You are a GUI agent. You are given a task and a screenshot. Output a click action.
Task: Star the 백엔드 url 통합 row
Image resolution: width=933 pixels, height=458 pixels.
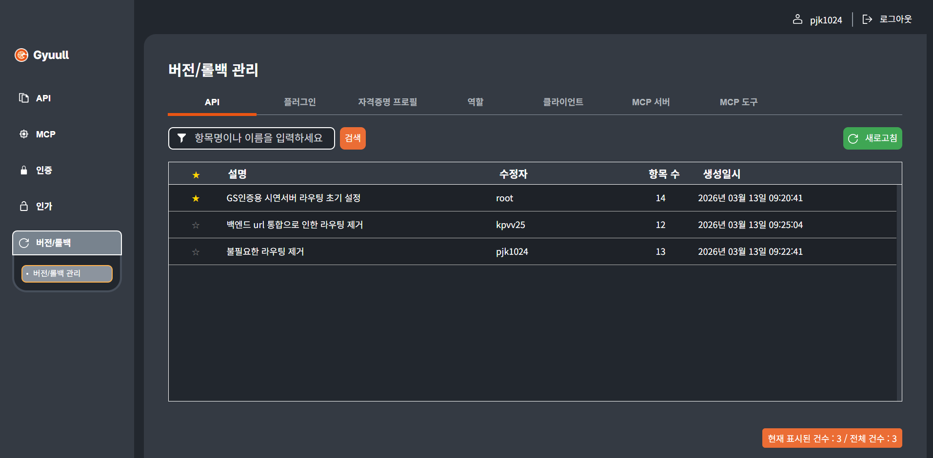pos(196,225)
